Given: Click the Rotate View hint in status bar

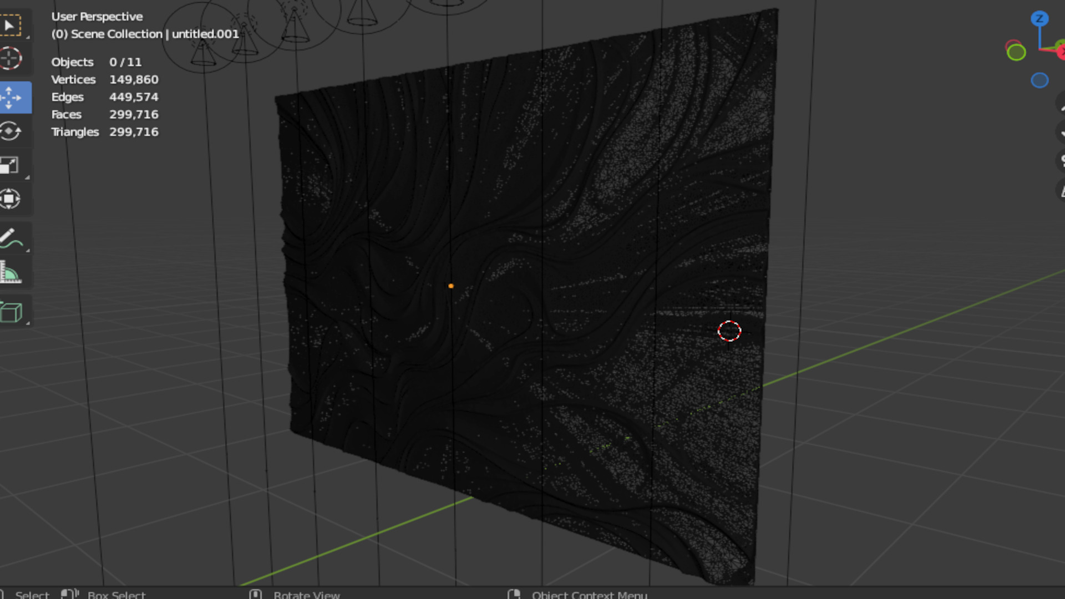Looking at the screenshot, I should click(x=306, y=595).
